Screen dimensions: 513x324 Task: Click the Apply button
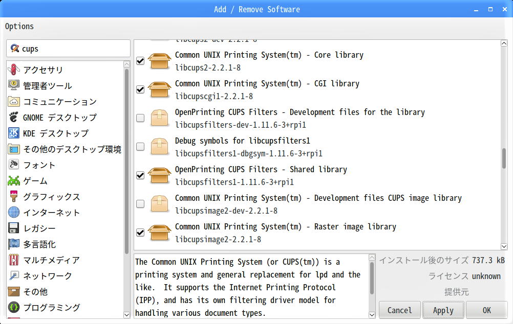pyautogui.click(x=443, y=310)
